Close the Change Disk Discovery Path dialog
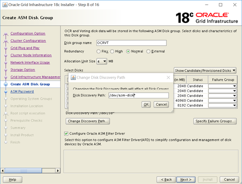Image resolution: width=242 pixels, height=184 pixels. click(168, 77)
